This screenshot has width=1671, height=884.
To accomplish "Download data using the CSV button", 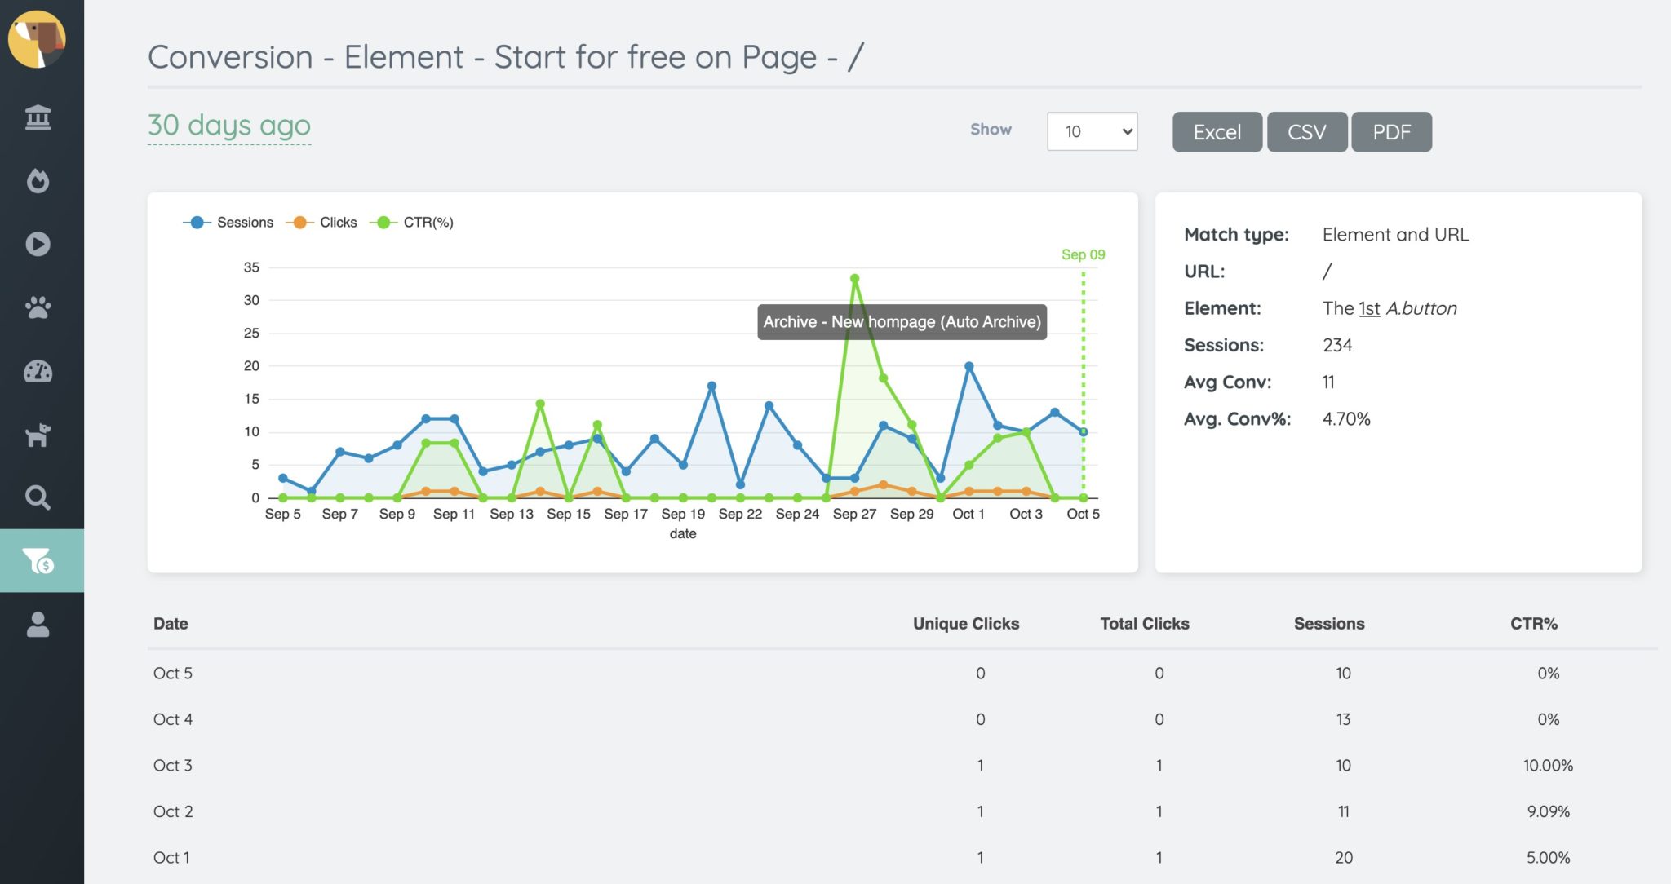I will (x=1306, y=131).
